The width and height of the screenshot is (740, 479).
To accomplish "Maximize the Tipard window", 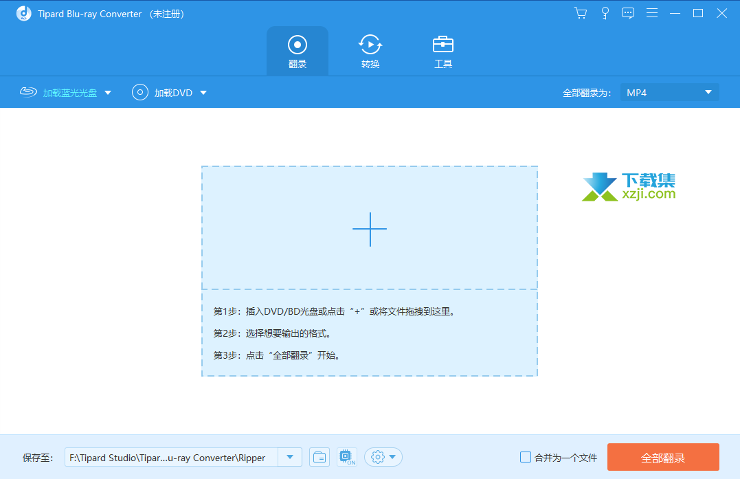I will (x=698, y=13).
